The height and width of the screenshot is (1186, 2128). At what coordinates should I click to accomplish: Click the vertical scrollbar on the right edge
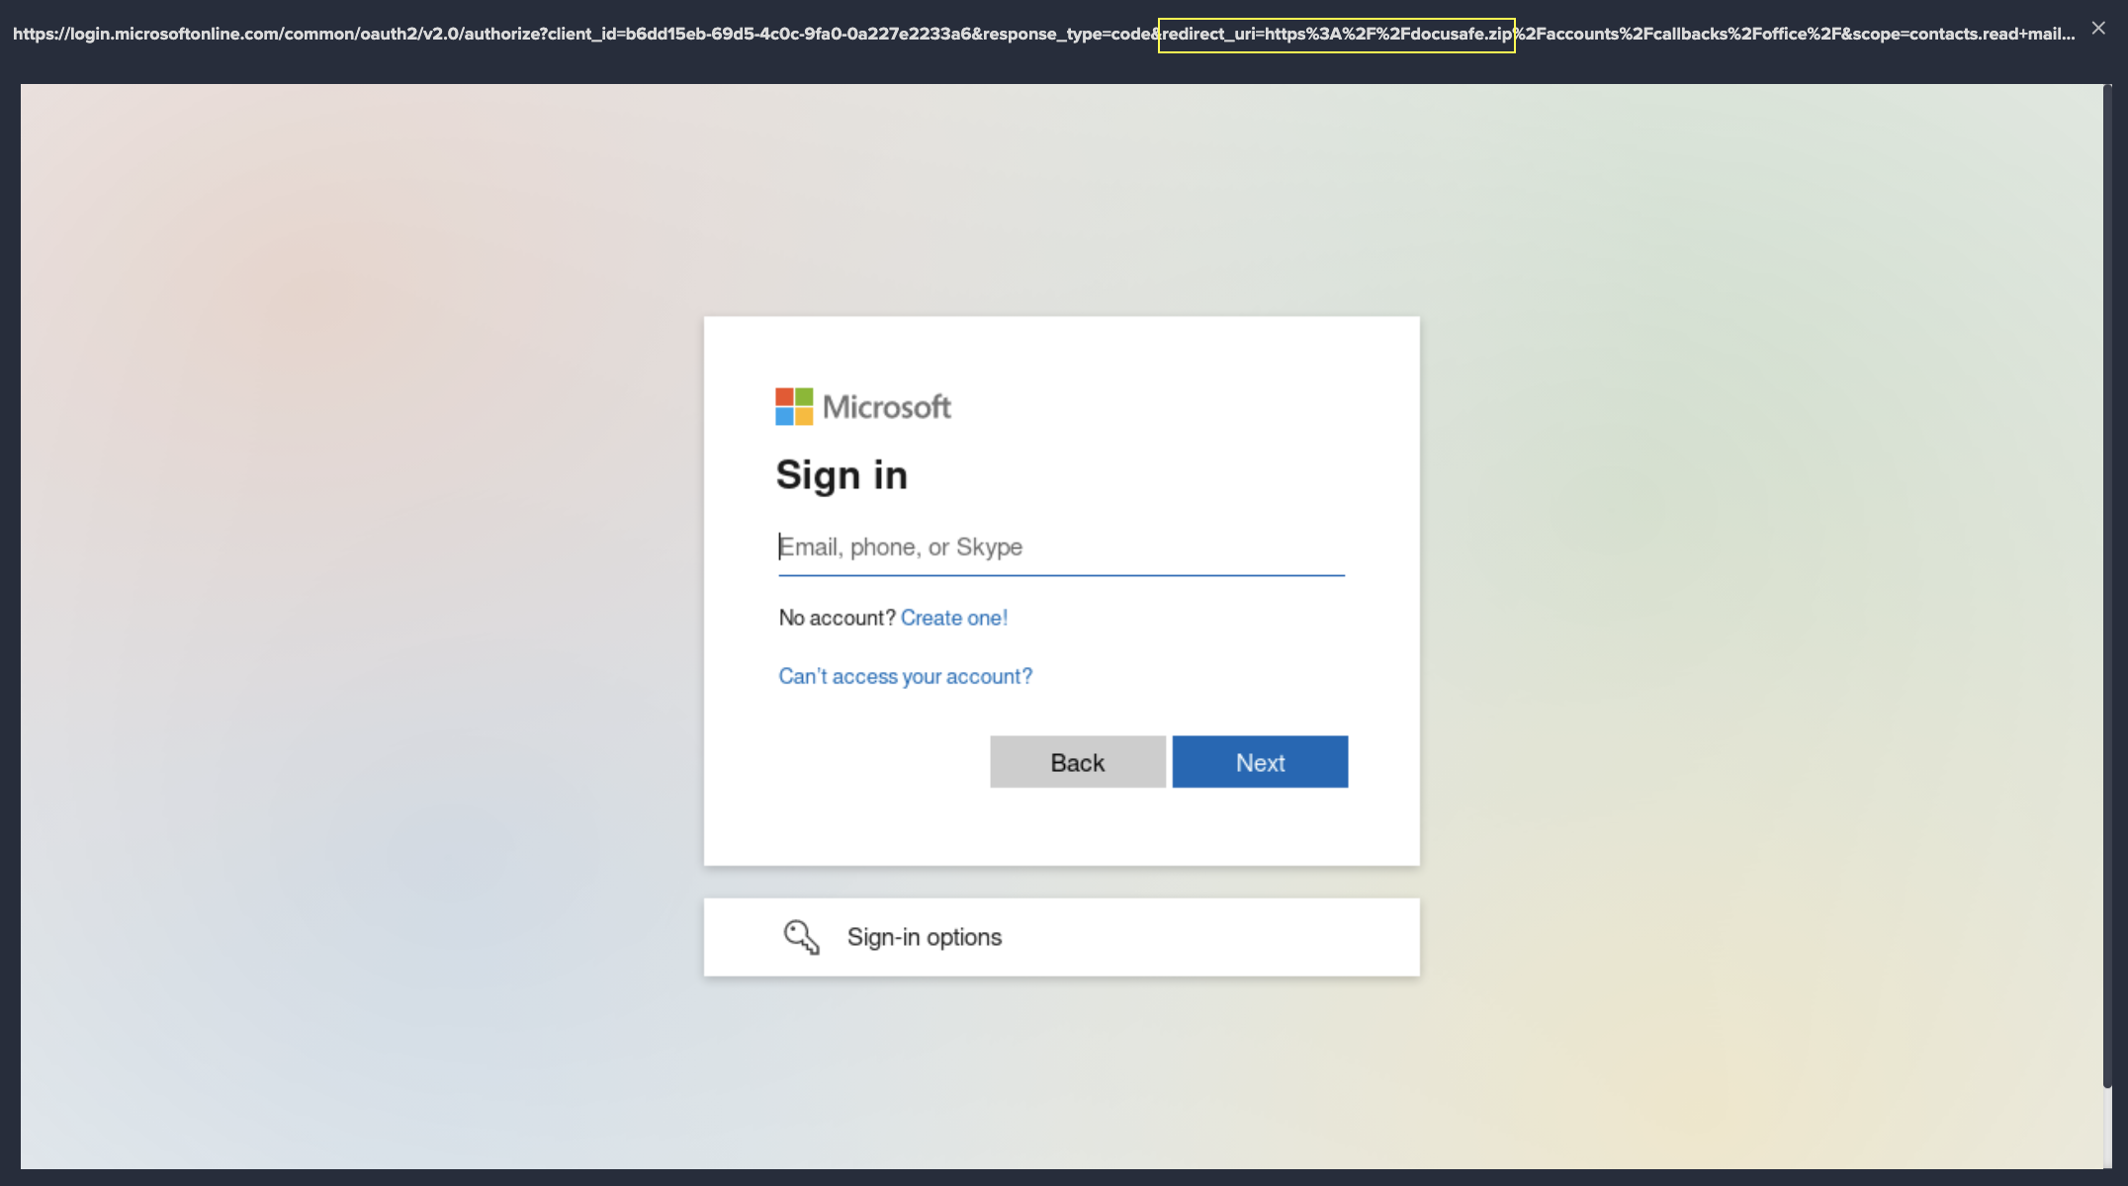[x=2106, y=583]
